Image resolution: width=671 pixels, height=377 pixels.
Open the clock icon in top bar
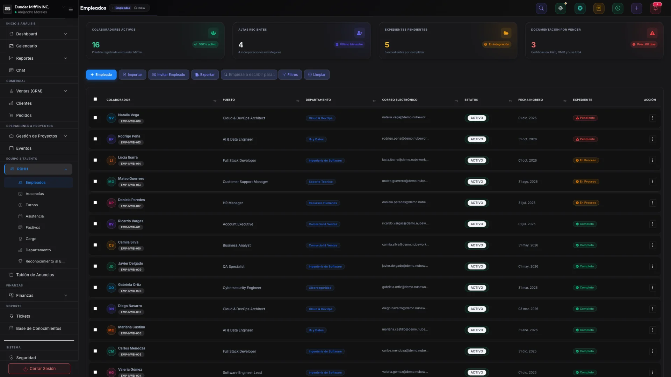tap(618, 8)
